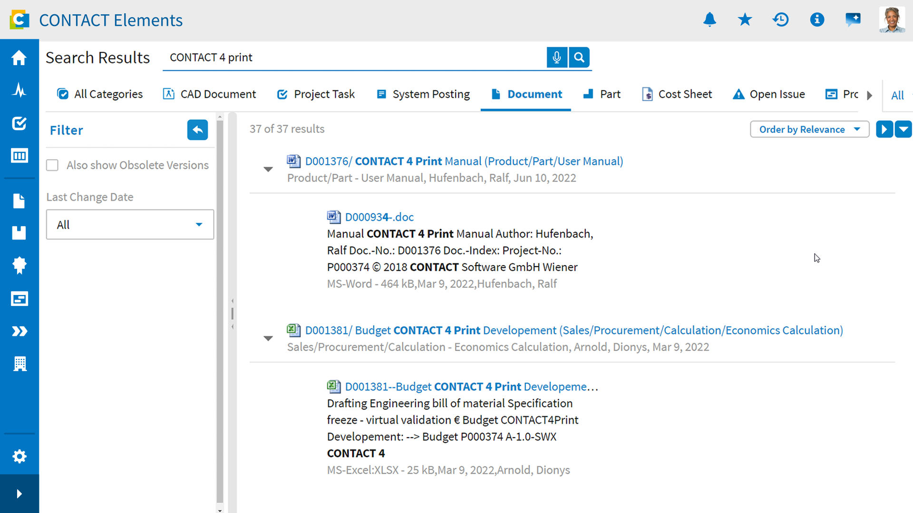
Task: Click Word icon beside D001376
Action: click(293, 161)
